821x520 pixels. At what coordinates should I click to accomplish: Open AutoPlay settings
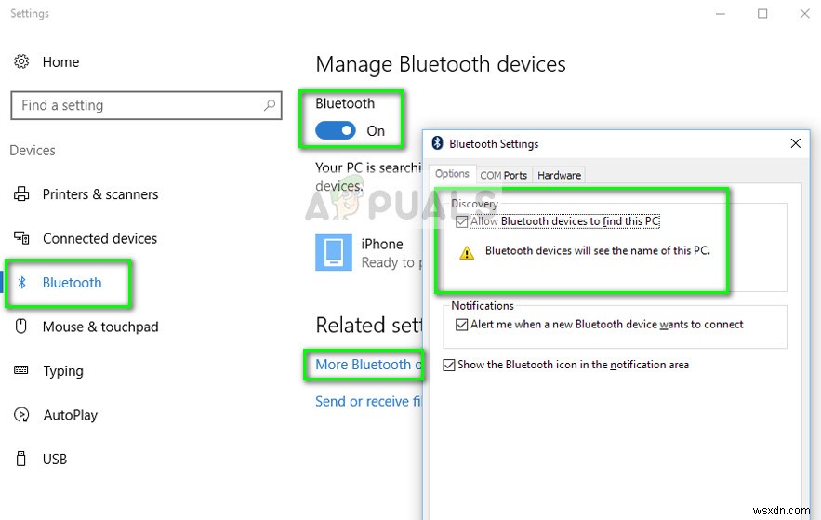tap(70, 415)
